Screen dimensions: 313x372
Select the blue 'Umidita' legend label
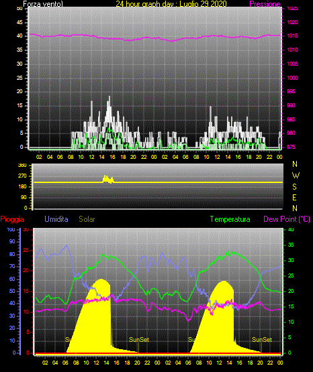tap(56, 219)
